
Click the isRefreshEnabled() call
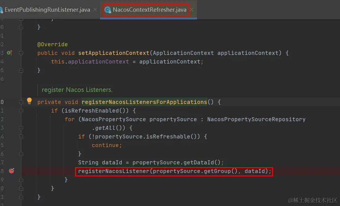tap(95, 111)
